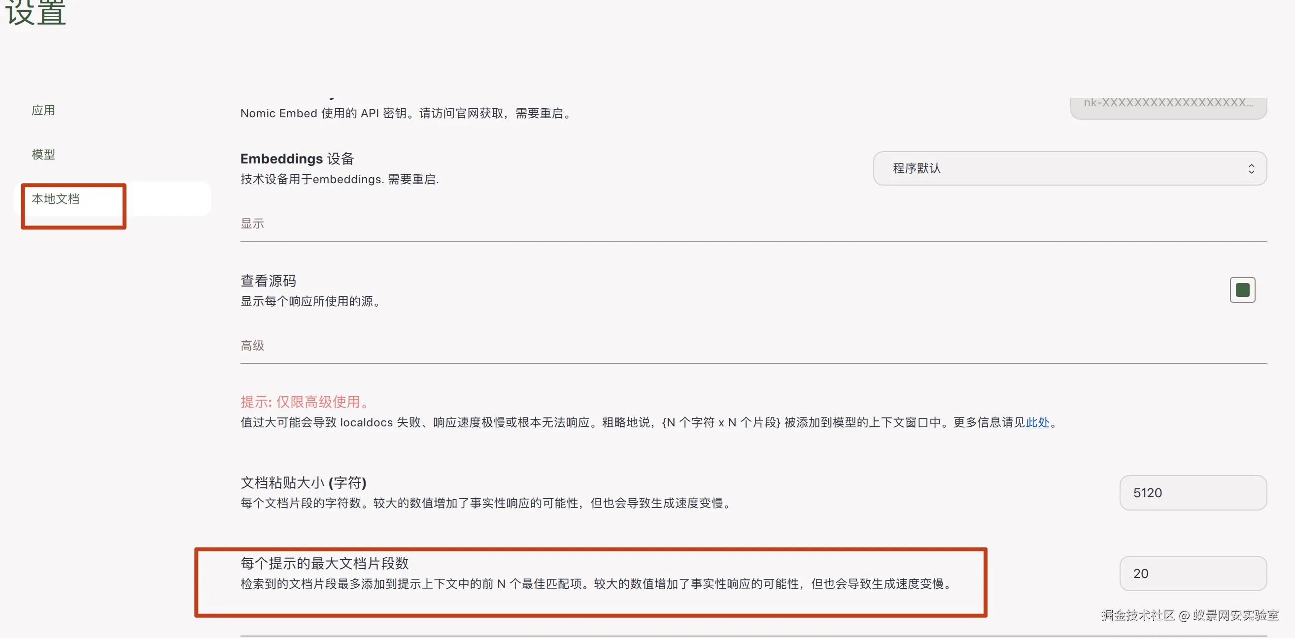Image resolution: width=1295 pixels, height=638 pixels.
Task: Click the 高级 section header
Action: (x=252, y=346)
